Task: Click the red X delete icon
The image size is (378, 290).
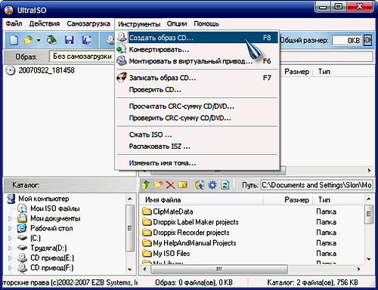Action: 171,185
